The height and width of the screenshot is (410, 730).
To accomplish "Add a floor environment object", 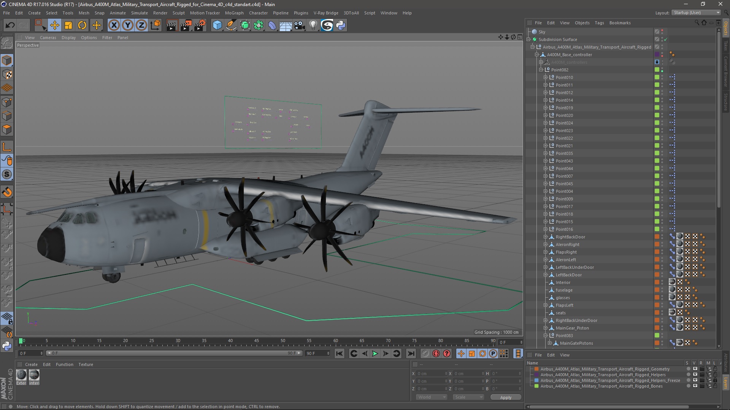I will 286,25.
